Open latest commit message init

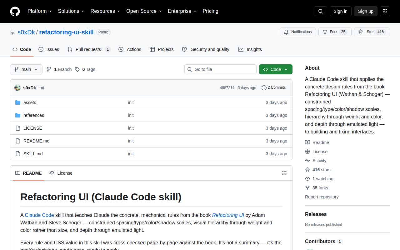(x=41, y=88)
